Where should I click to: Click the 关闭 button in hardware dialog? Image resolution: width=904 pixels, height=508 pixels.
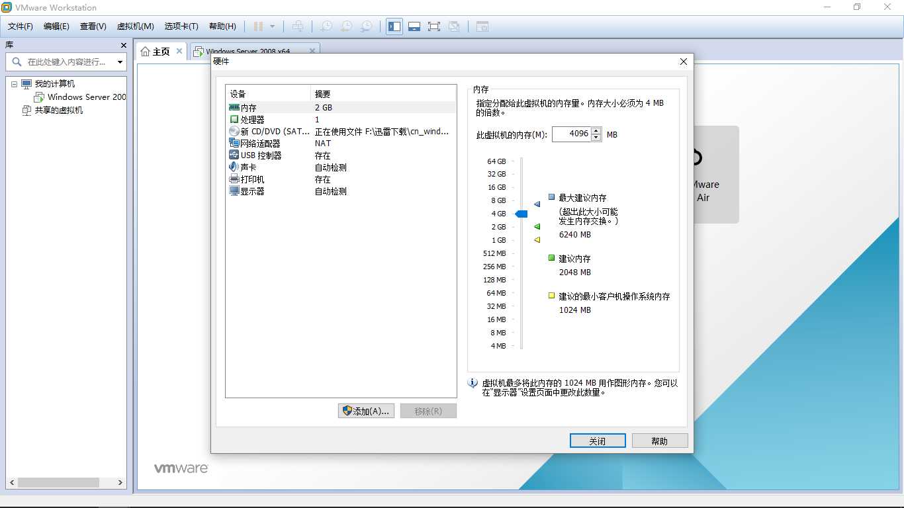[598, 441]
